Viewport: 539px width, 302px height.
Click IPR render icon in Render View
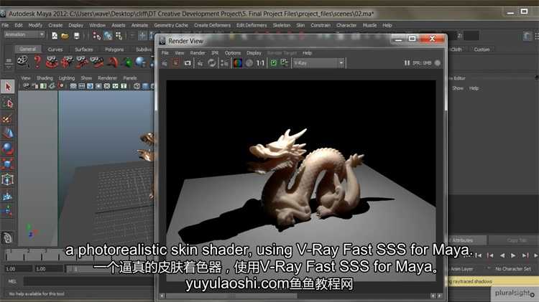[x=200, y=63]
